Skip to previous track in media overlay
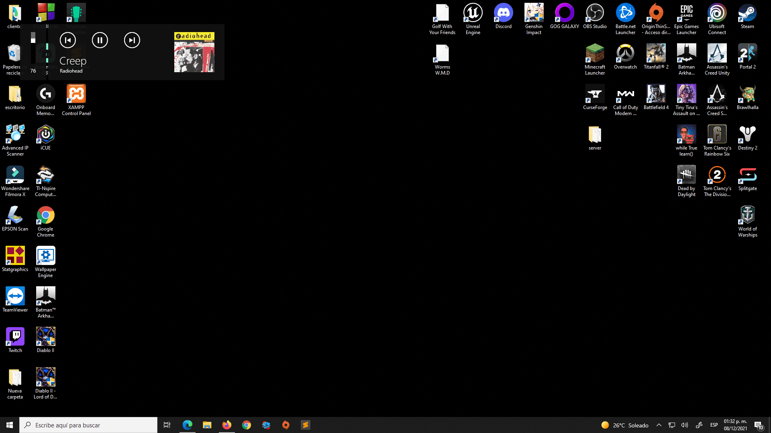Image resolution: width=771 pixels, height=433 pixels. point(68,40)
